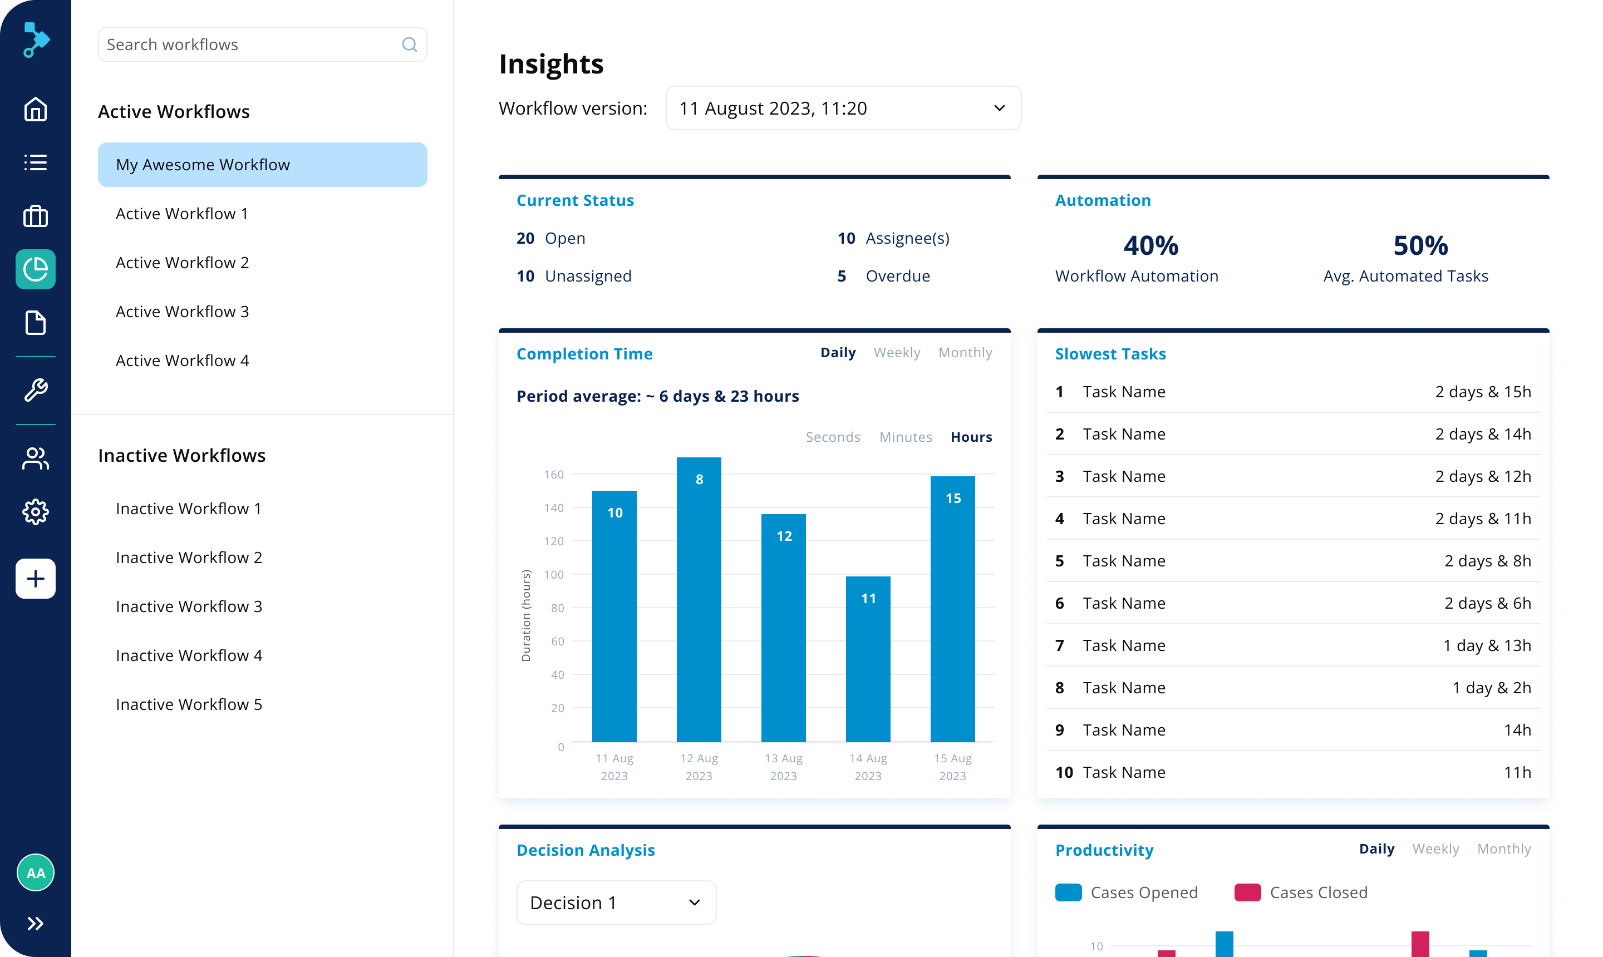
Task: Set chart units to Seconds
Action: 833,437
